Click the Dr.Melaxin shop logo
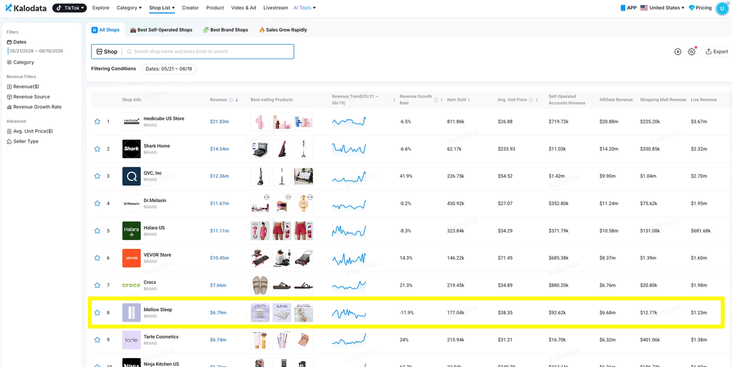This screenshot has width=732, height=367. point(131,204)
